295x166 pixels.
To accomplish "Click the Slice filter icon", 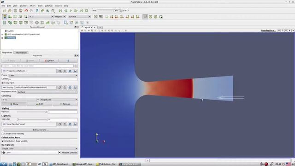I will point(20,23).
